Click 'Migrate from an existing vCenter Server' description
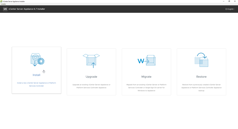238x129 pixels. click(146, 88)
